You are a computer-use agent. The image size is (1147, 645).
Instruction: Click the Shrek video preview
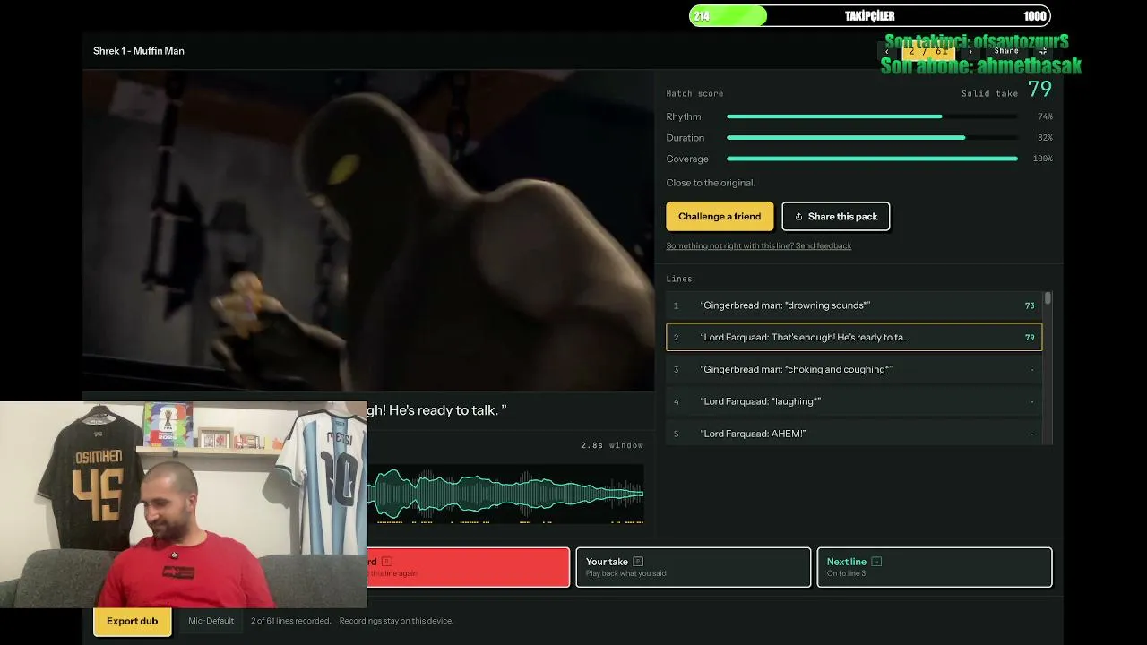point(368,230)
